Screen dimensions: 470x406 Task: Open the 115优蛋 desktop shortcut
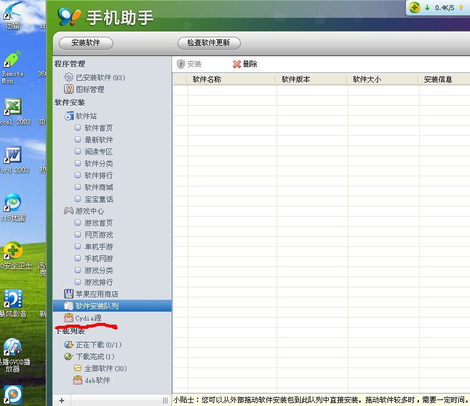[12, 208]
